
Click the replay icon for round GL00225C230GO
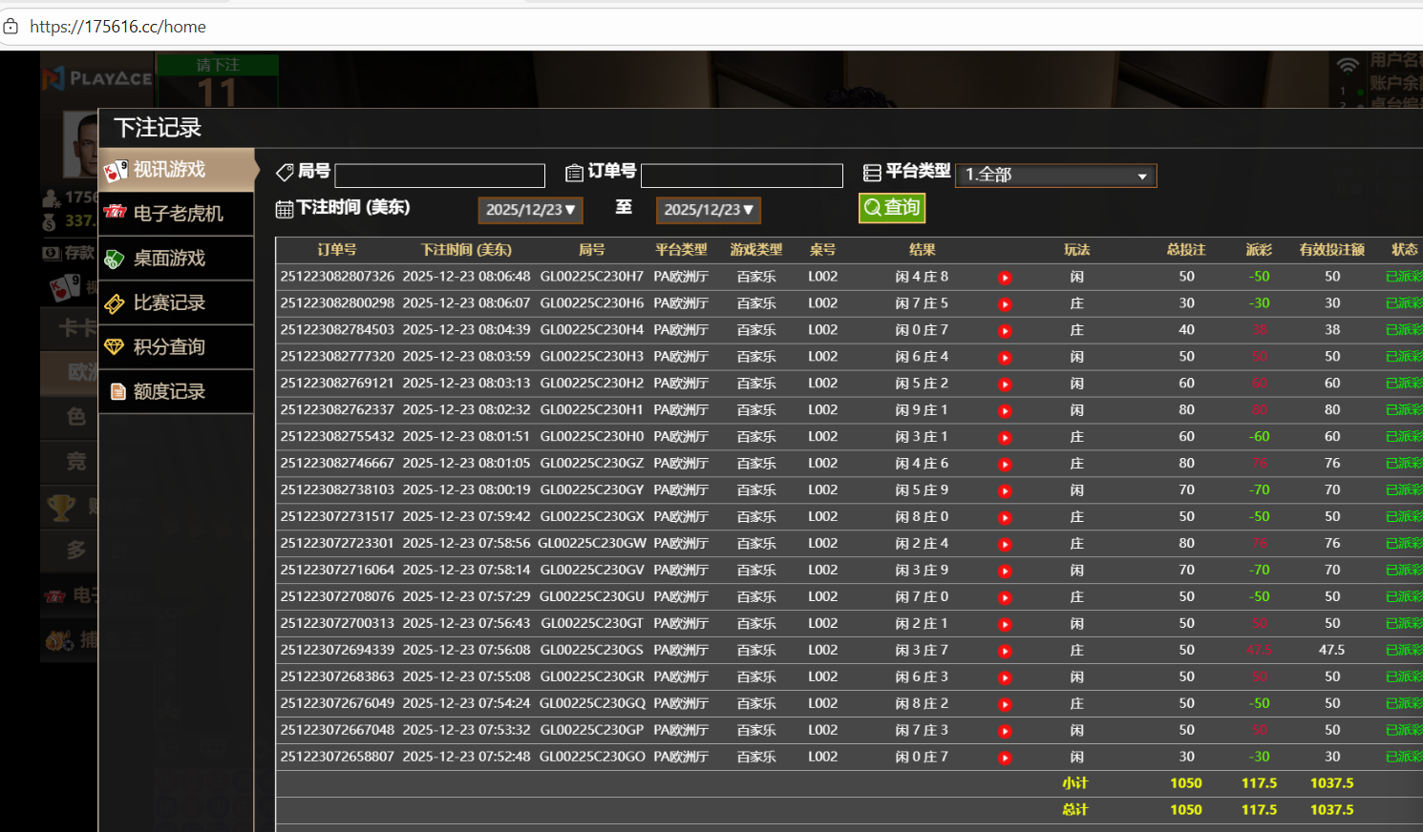pos(1005,758)
